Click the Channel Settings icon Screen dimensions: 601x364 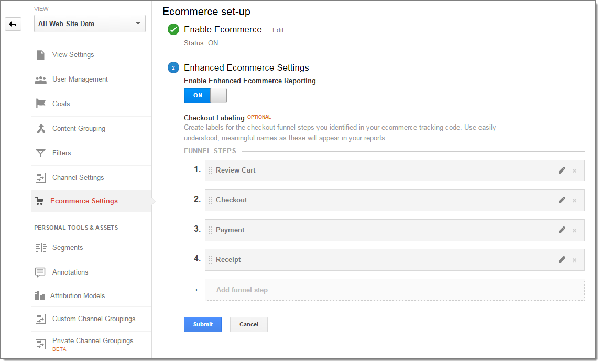pyautogui.click(x=40, y=177)
